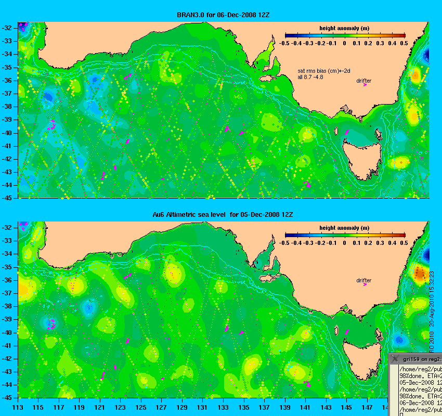The height and width of the screenshot is (416, 442).
Task: Click the 129 longitude tick label
Action: tap(182, 408)
